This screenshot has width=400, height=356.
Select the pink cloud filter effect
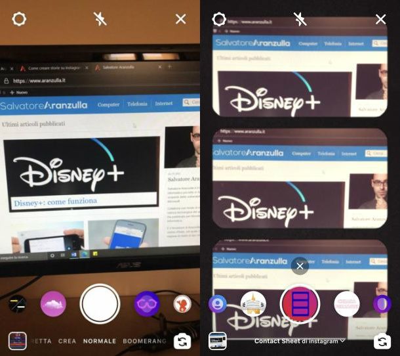coord(53,304)
